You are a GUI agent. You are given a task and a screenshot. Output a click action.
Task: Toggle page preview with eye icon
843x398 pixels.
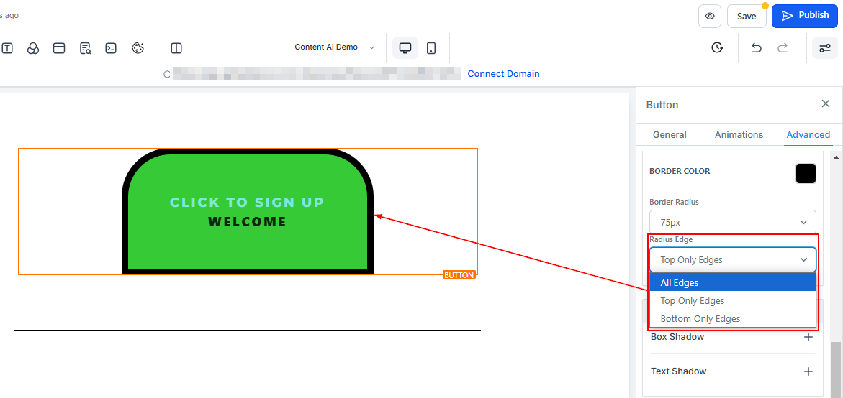(710, 16)
